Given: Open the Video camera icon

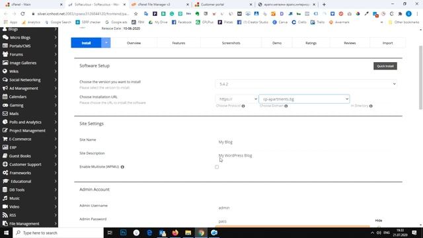Looking at the screenshot, I should 5,206.
